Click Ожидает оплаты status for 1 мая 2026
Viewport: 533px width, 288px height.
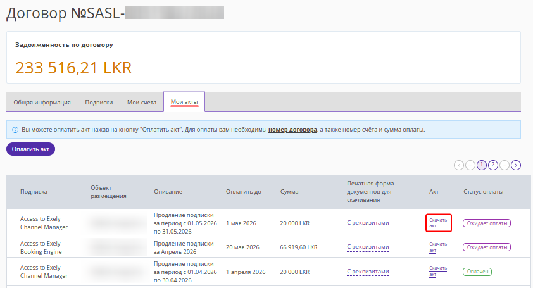tap(487, 223)
